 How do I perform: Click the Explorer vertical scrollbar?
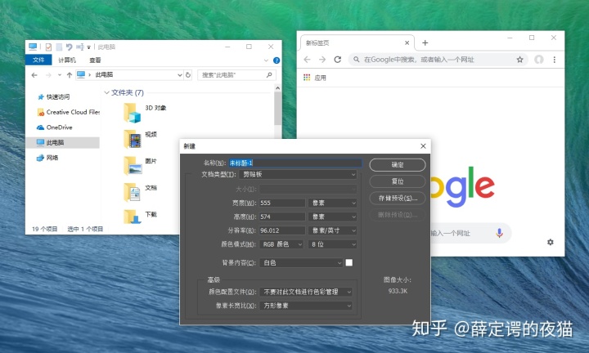pyautogui.click(x=277, y=108)
